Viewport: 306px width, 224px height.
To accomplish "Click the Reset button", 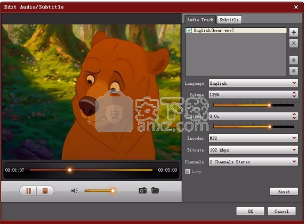I will 284,191.
